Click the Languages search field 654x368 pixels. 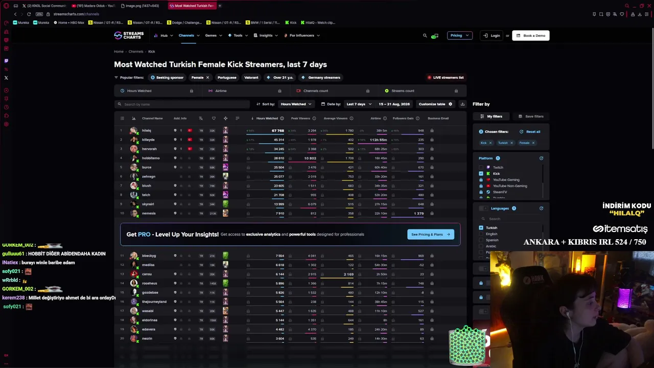[511, 219]
